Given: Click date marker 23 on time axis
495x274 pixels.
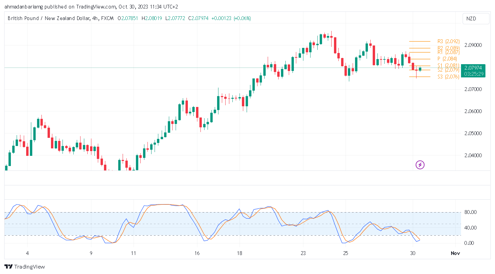Looking at the screenshot, I should point(303,253).
